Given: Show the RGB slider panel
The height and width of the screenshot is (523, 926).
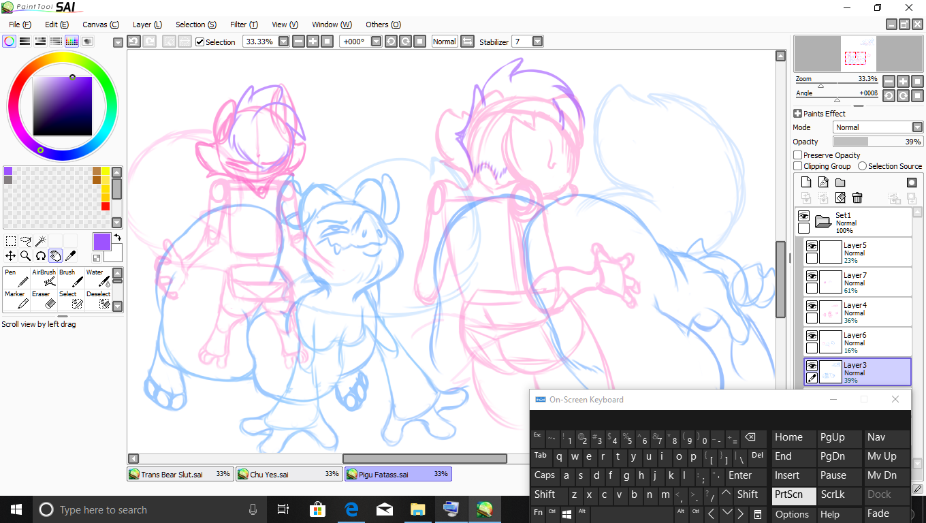Looking at the screenshot, I should click(25, 42).
